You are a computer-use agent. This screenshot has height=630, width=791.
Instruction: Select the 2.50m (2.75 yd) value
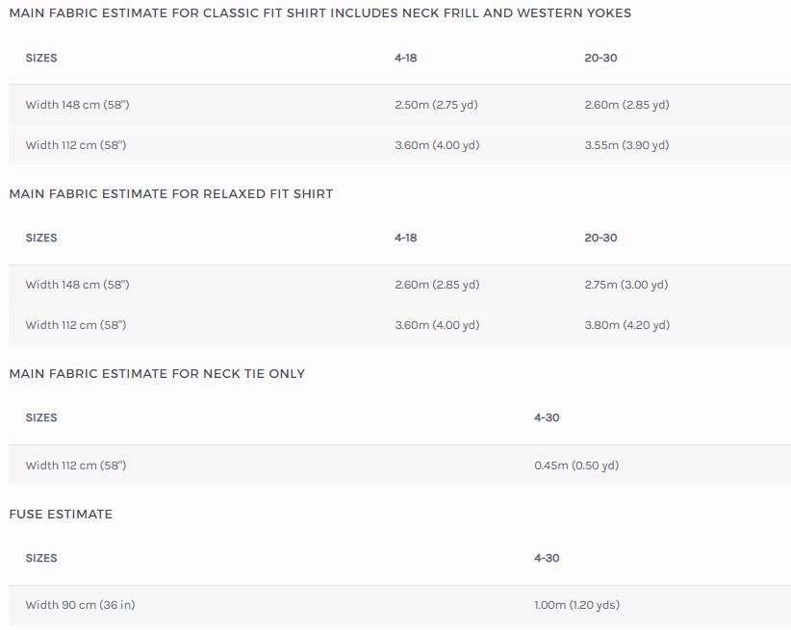(x=435, y=105)
